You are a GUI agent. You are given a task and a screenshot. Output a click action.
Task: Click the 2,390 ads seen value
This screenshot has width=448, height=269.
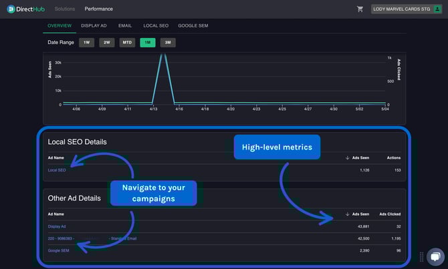click(x=364, y=250)
